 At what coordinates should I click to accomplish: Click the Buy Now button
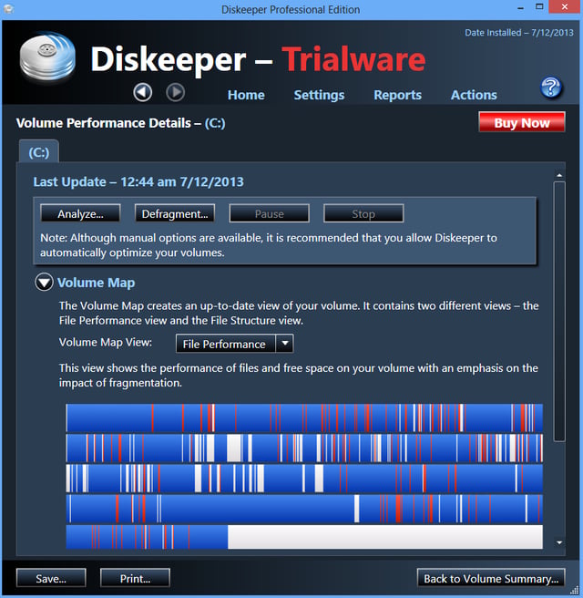[522, 122]
